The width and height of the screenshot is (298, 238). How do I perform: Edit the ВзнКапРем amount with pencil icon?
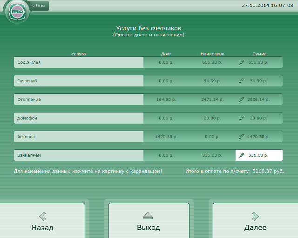(x=241, y=155)
